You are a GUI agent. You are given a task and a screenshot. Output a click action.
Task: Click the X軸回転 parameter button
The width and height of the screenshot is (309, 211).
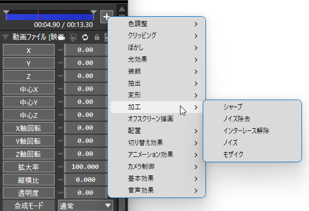[29, 128]
